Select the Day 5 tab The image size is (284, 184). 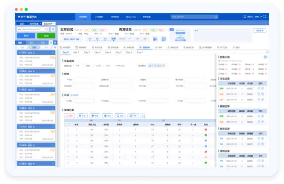(118, 52)
